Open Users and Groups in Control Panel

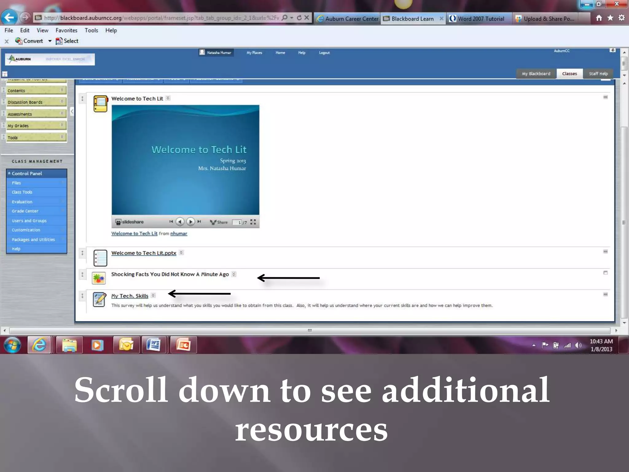tap(29, 221)
